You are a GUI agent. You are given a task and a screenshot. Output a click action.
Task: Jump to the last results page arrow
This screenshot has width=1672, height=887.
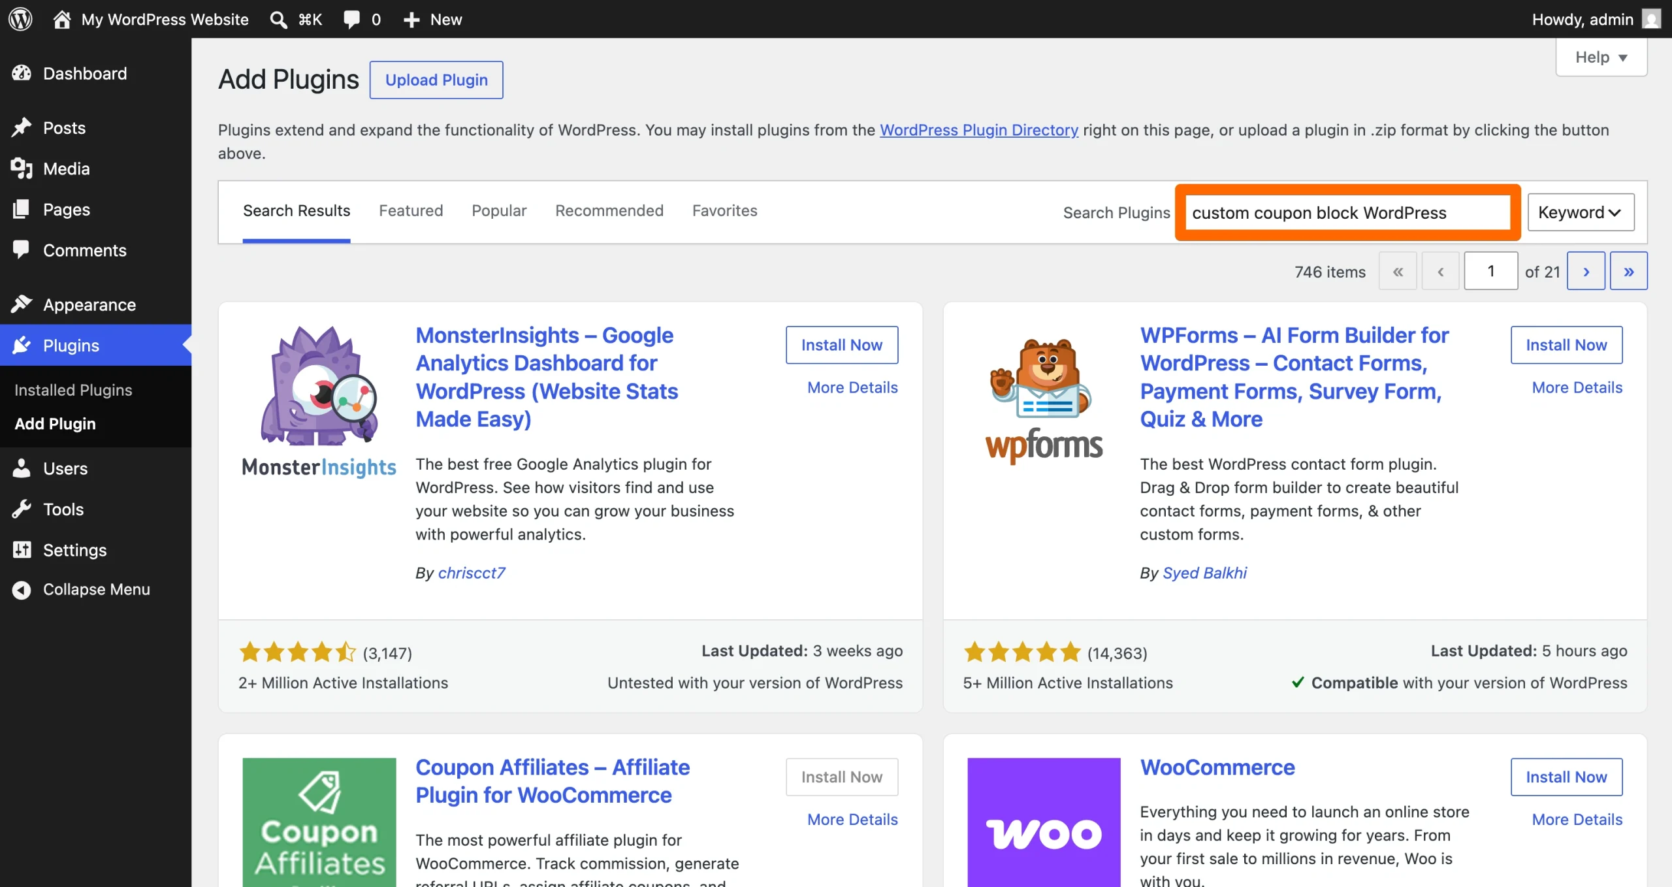pos(1629,271)
